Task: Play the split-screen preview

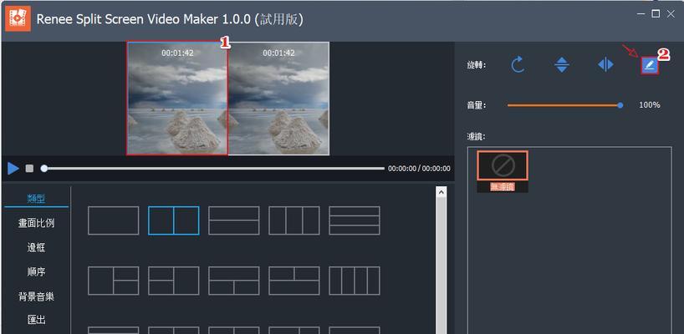Action: point(13,169)
